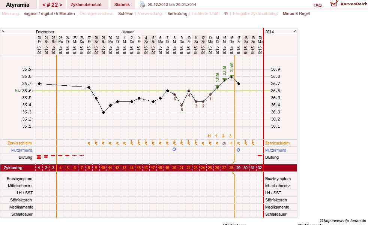Click the cervical mucus 'f' symbol on day 28

click(x=231, y=143)
